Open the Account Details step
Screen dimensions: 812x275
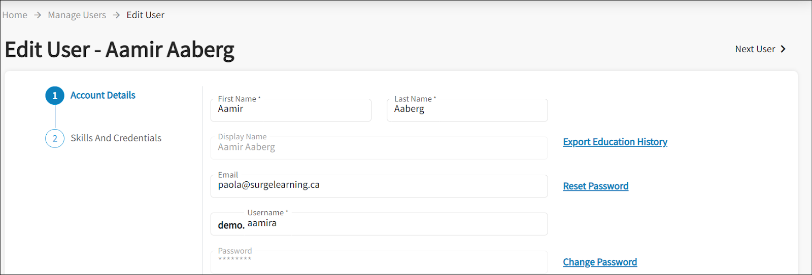coord(103,95)
